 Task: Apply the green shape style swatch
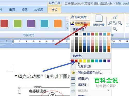[x=18, y=24]
